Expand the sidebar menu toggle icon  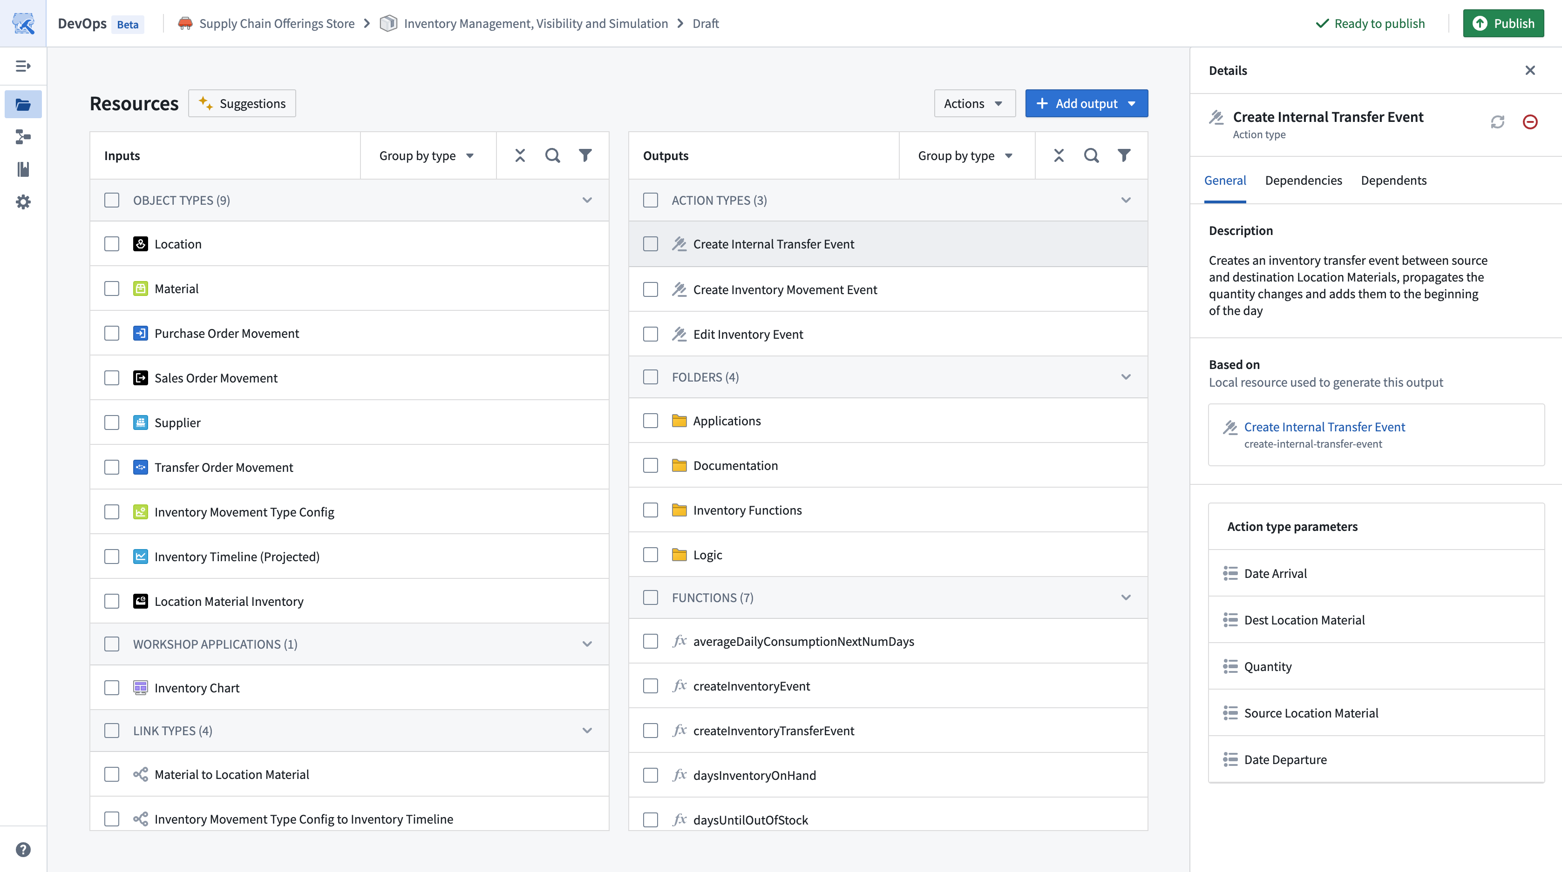pyautogui.click(x=23, y=66)
